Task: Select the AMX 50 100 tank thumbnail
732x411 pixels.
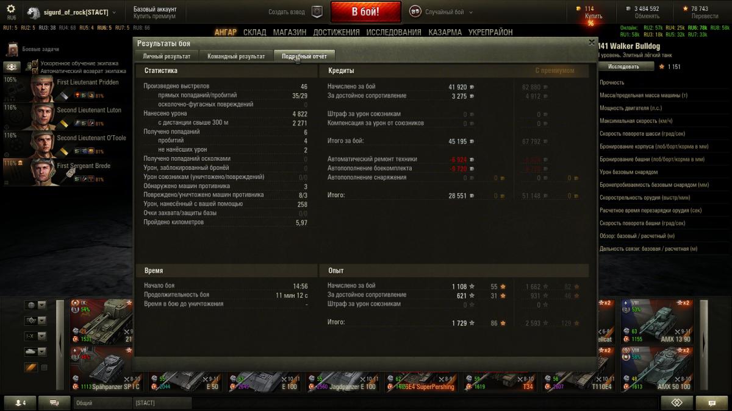Action: point(657,368)
